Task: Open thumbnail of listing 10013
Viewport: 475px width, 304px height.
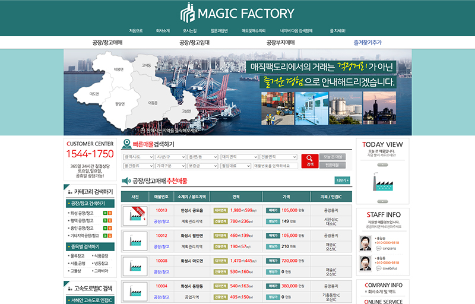Action: [x=135, y=216]
